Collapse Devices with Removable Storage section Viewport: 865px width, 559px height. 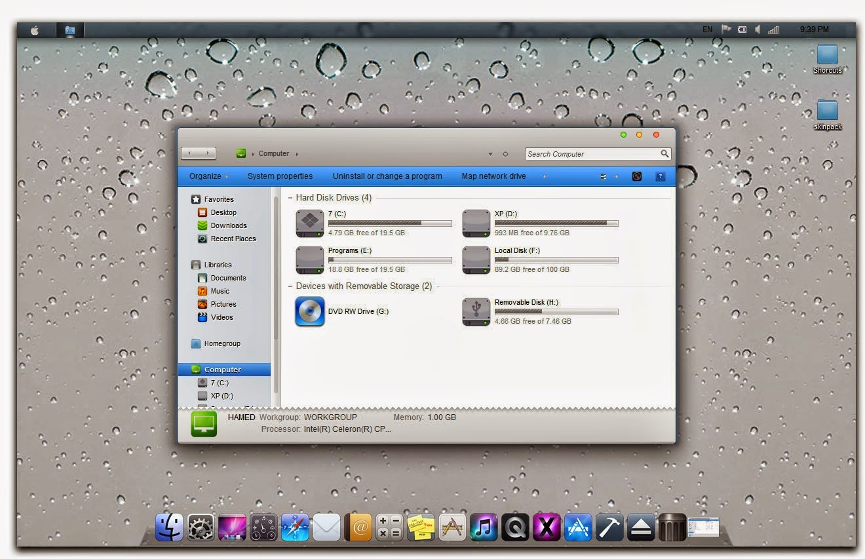pos(289,286)
